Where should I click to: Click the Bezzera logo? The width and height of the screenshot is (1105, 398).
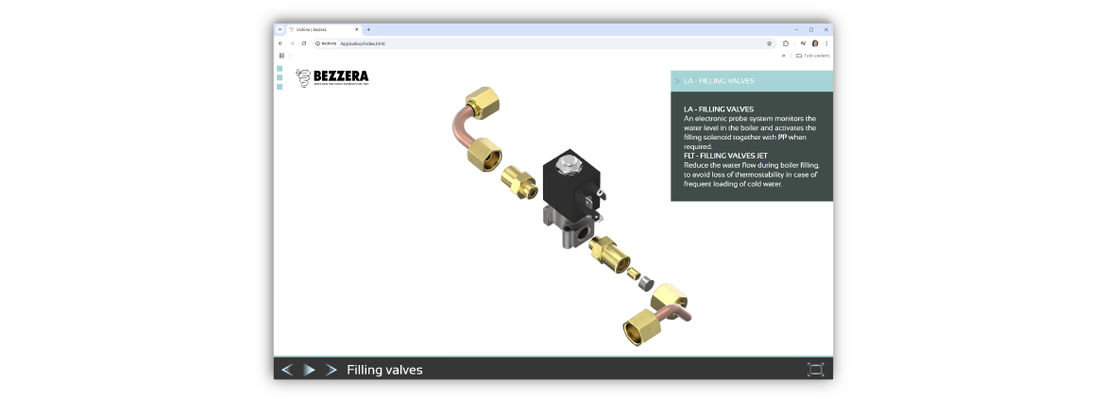click(x=331, y=78)
